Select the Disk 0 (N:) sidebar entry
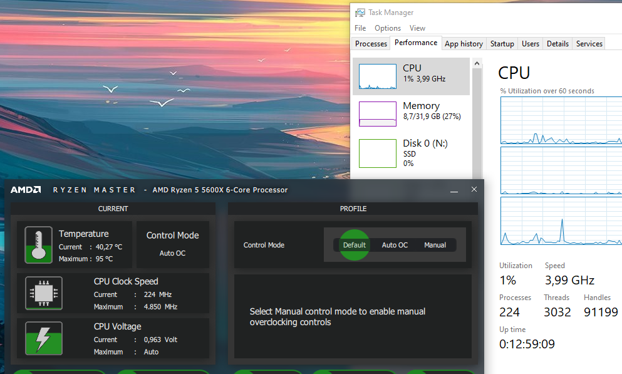 tap(411, 153)
